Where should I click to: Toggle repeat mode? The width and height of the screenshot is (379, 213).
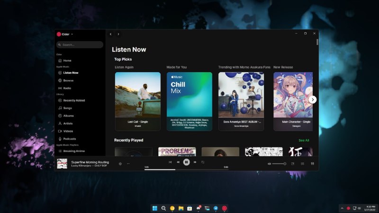203,162
